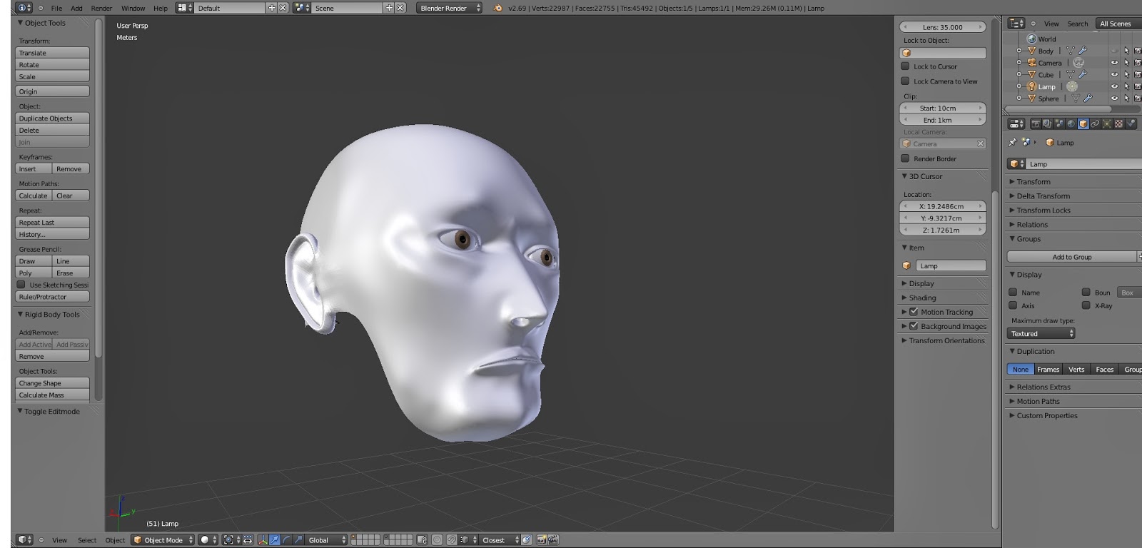Open the Object Mode dropdown

point(163,540)
